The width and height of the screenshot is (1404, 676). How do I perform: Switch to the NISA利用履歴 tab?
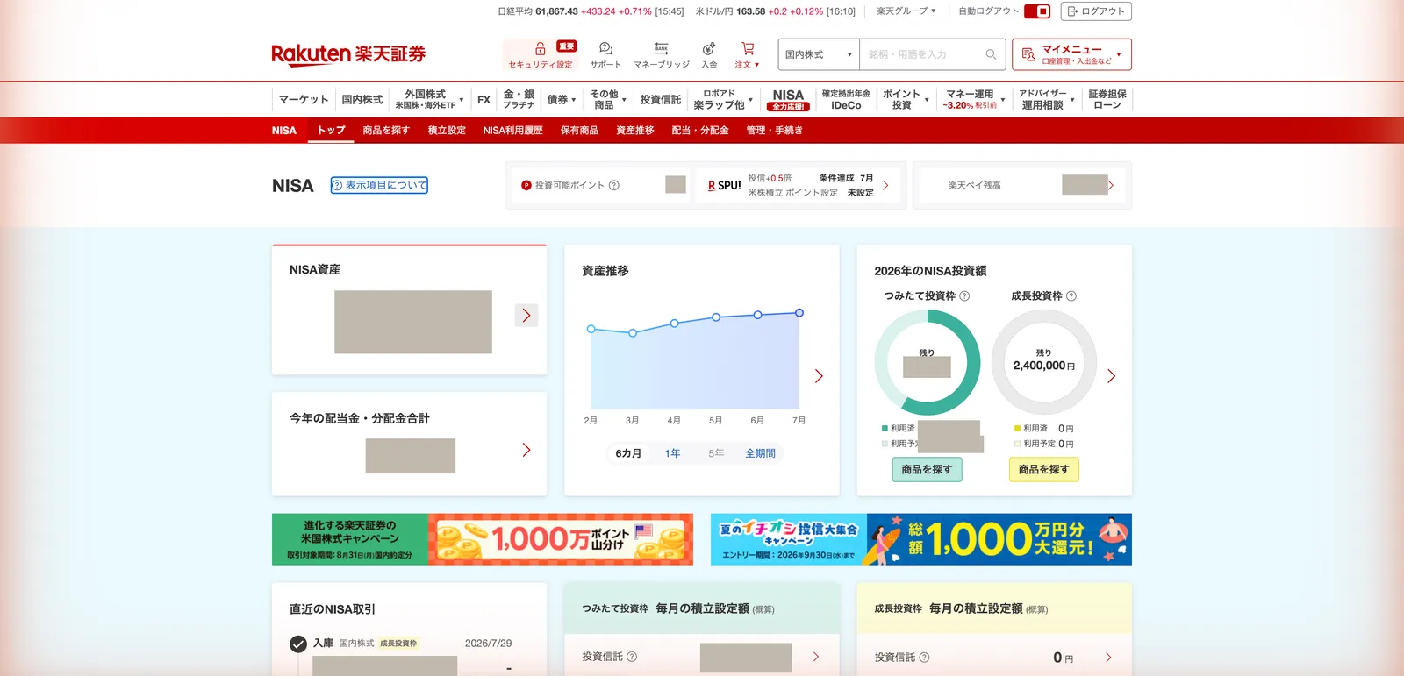[513, 131]
